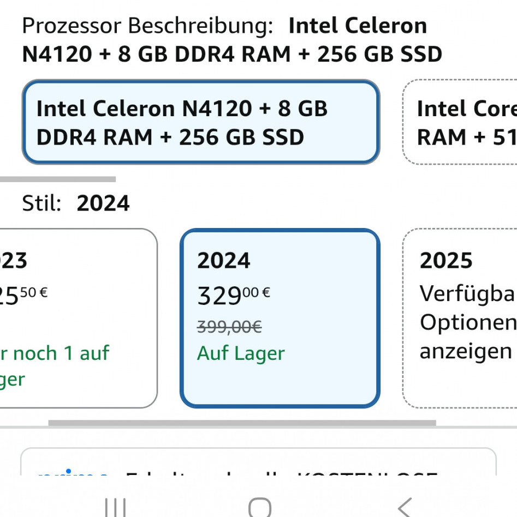The width and height of the screenshot is (517, 517).
Task: Tap the "noch 1 auf Lager" notice
Action: [x=55, y=365]
